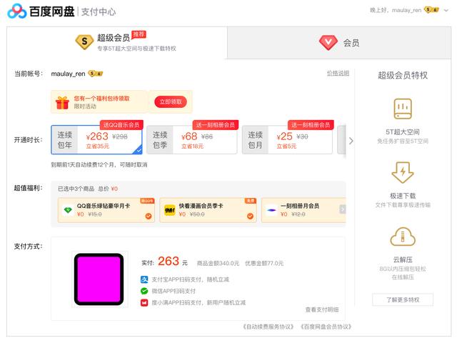Click the WeChat pay green icon
This screenshot has height=343, width=457.
point(144,291)
